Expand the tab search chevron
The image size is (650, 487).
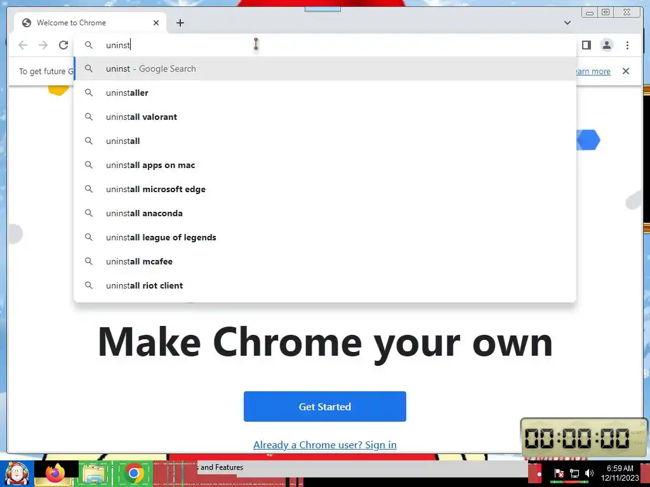[567, 23]
